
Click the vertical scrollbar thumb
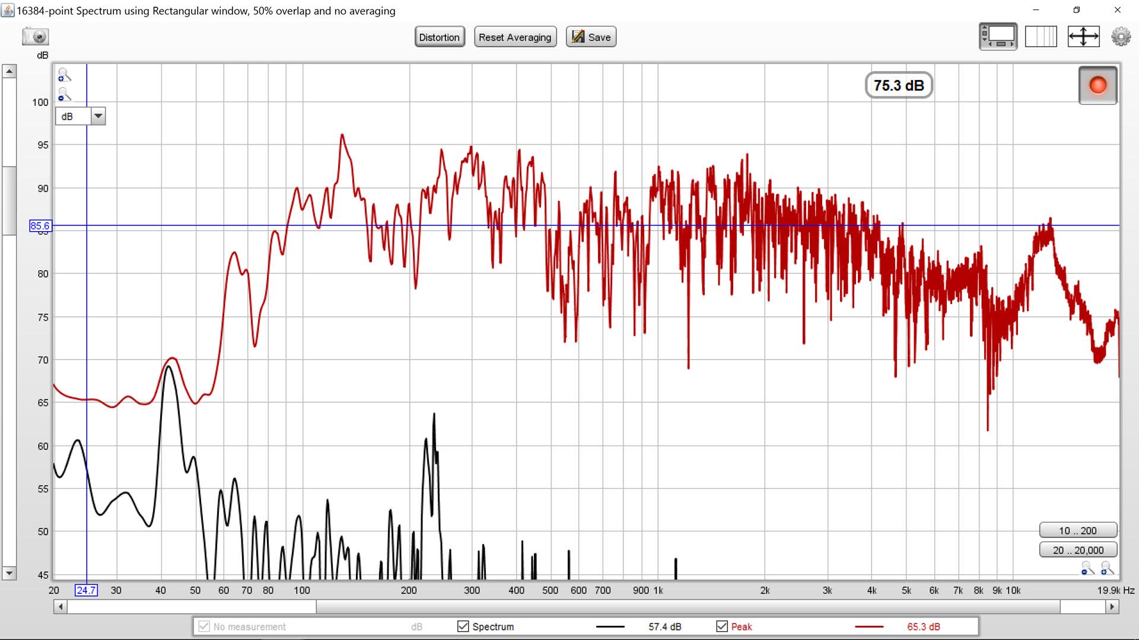[x=9, y=201]
